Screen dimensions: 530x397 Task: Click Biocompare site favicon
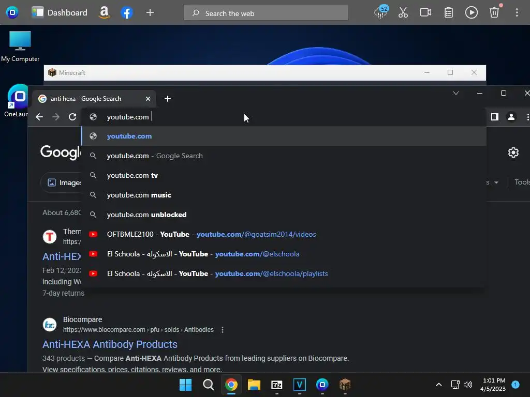pos(50,325)
